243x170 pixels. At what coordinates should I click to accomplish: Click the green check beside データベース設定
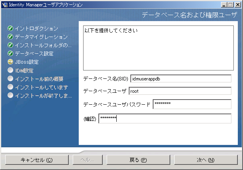pyautogui.click(x=10, y=53)
